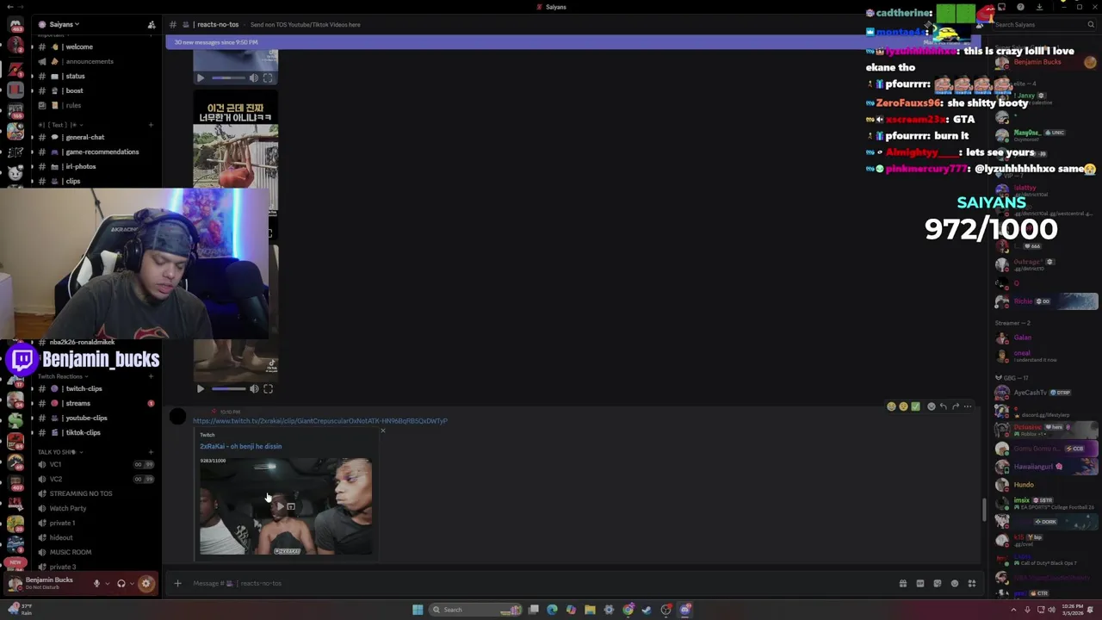Viewport: 1102px width, 620px height.
Task: Join the STREAMING NO TOS voice channel
Action: pyautogui.click(x=81, y=493)
